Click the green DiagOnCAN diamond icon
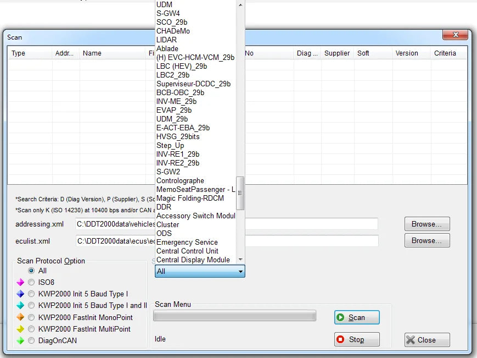The image size is (477, 358). [20, 340]
